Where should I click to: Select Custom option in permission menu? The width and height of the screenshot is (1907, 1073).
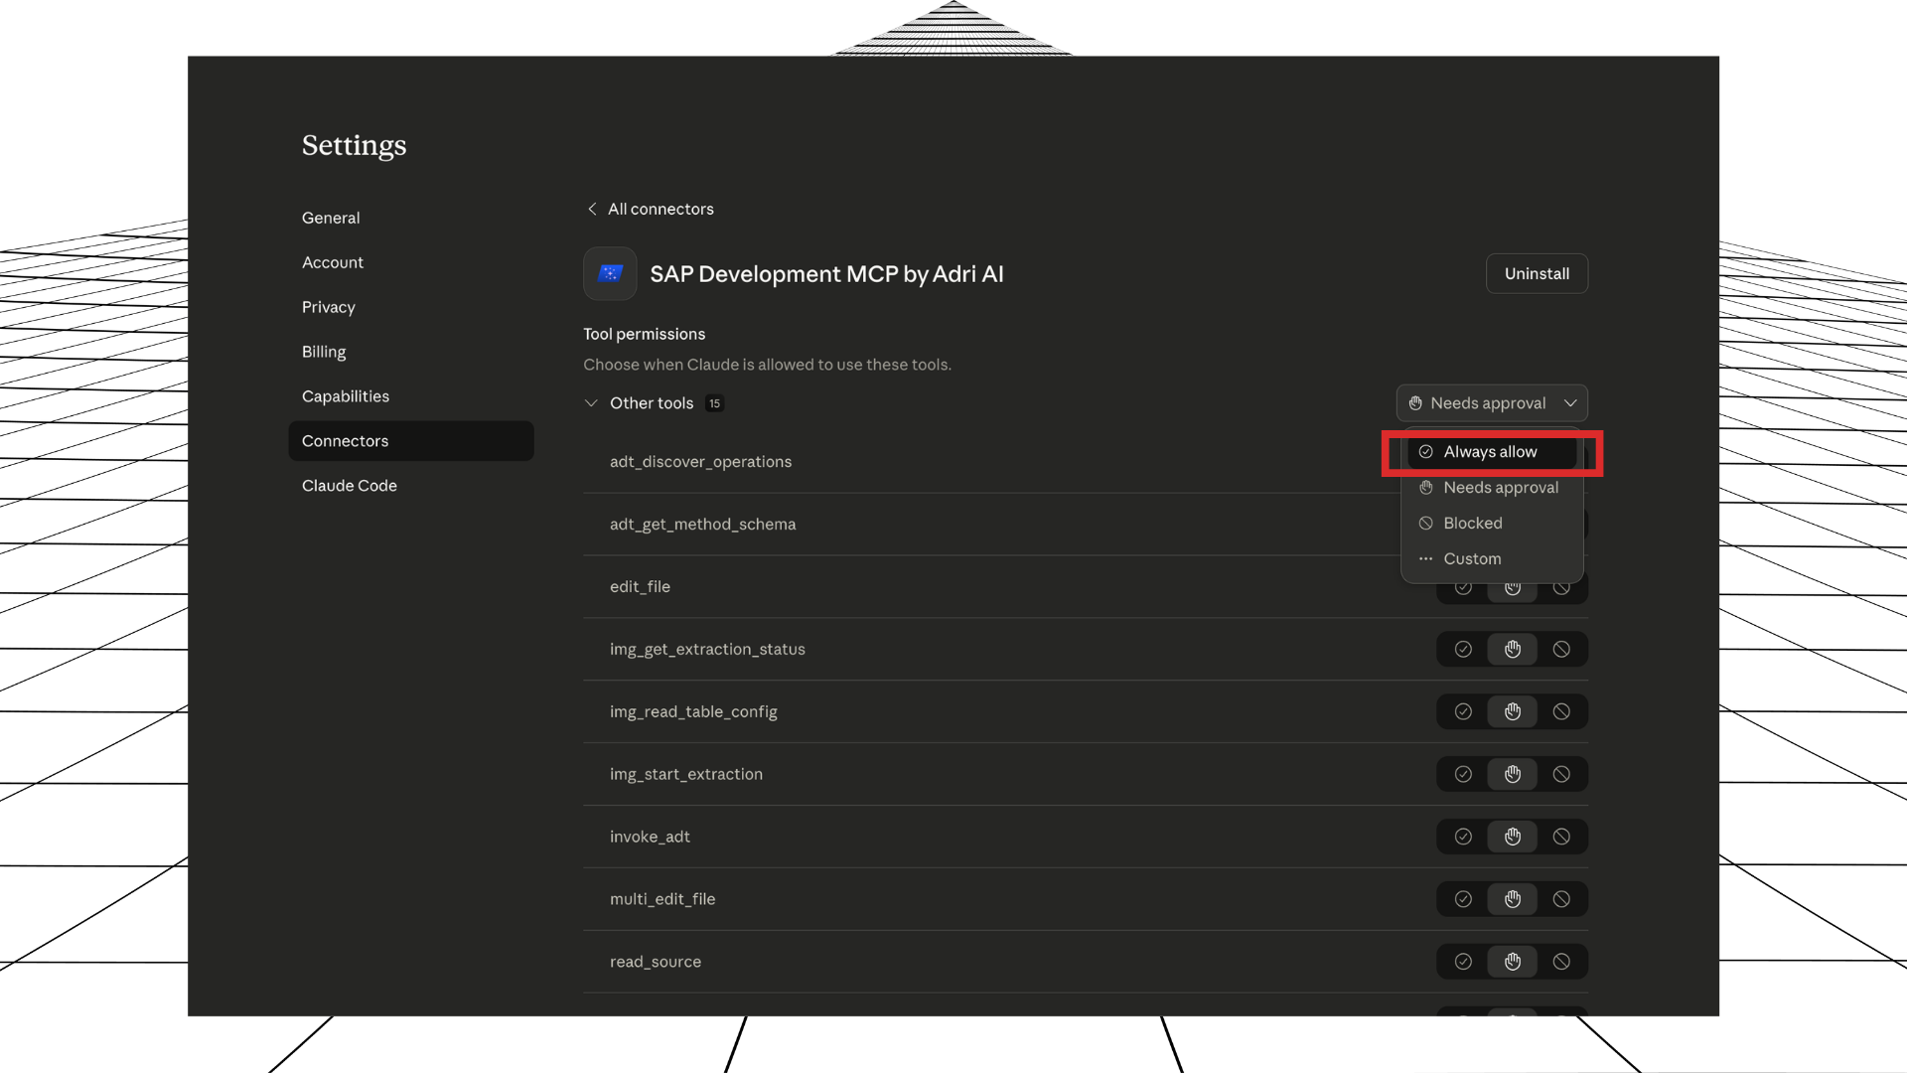(x=1472, y=559)
